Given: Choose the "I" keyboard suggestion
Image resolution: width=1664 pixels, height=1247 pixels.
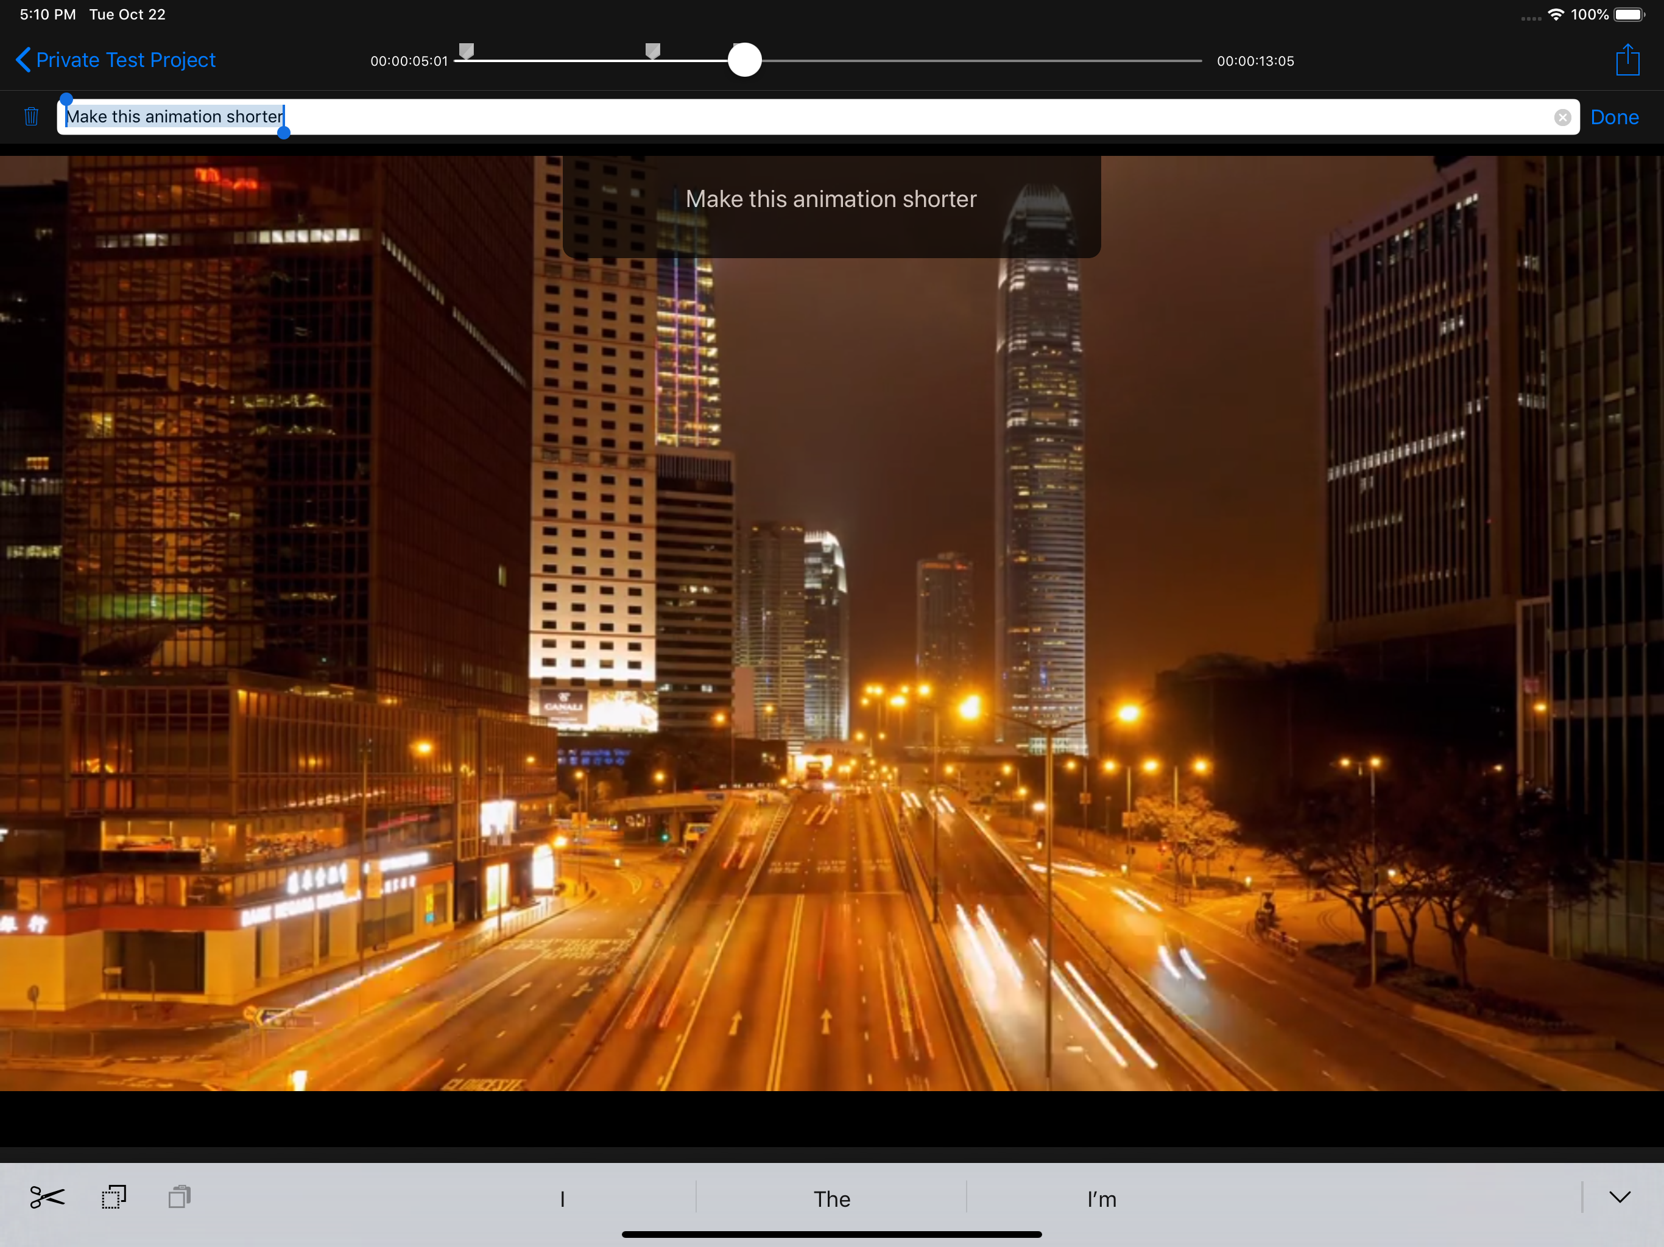Looking at the screenshot, I should click(562, 1199).
